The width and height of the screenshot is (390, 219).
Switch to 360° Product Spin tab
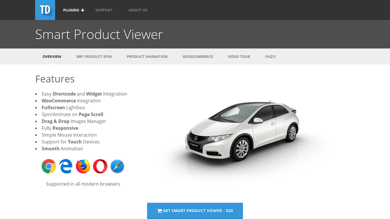94,56
